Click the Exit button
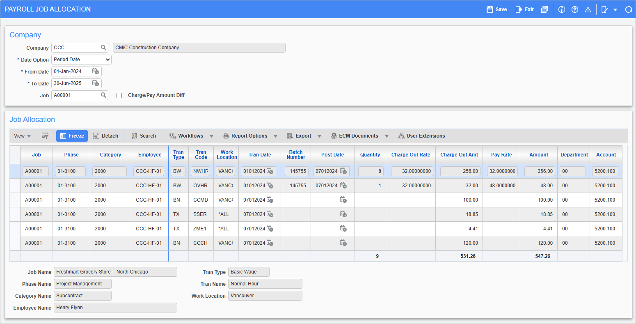This screenshot has height=324, width=636. pos(524,9)
